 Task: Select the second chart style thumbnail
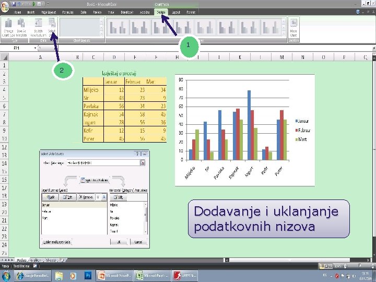coord(140,27)
